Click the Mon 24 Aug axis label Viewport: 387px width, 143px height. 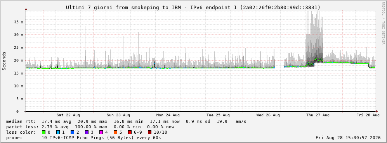[168, 115]
